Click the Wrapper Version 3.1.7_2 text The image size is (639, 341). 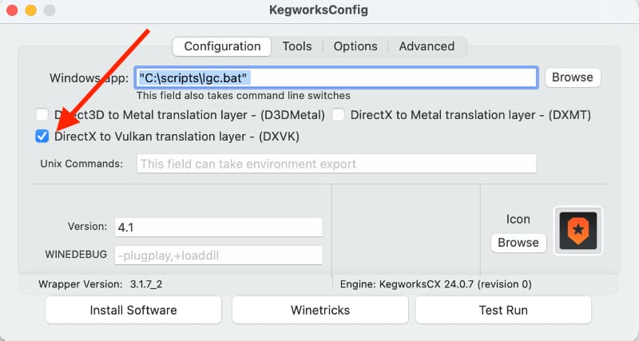[101, 284]
